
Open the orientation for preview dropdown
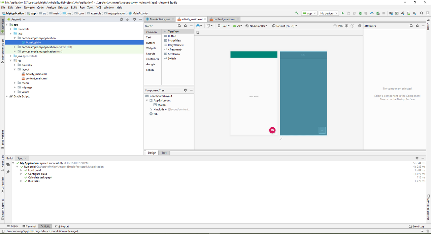209,26
